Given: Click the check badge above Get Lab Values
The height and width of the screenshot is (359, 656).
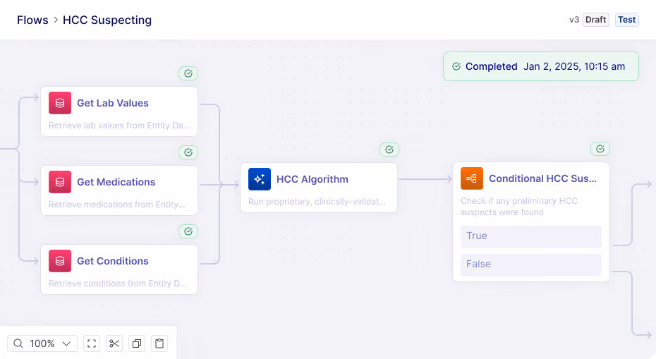Looking at the screenshot, I should (188, 73).
